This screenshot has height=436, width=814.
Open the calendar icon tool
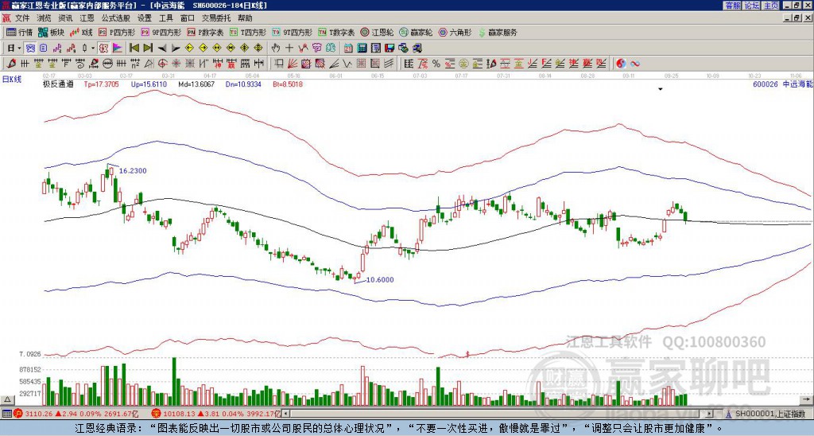click(x=348, y=49)
